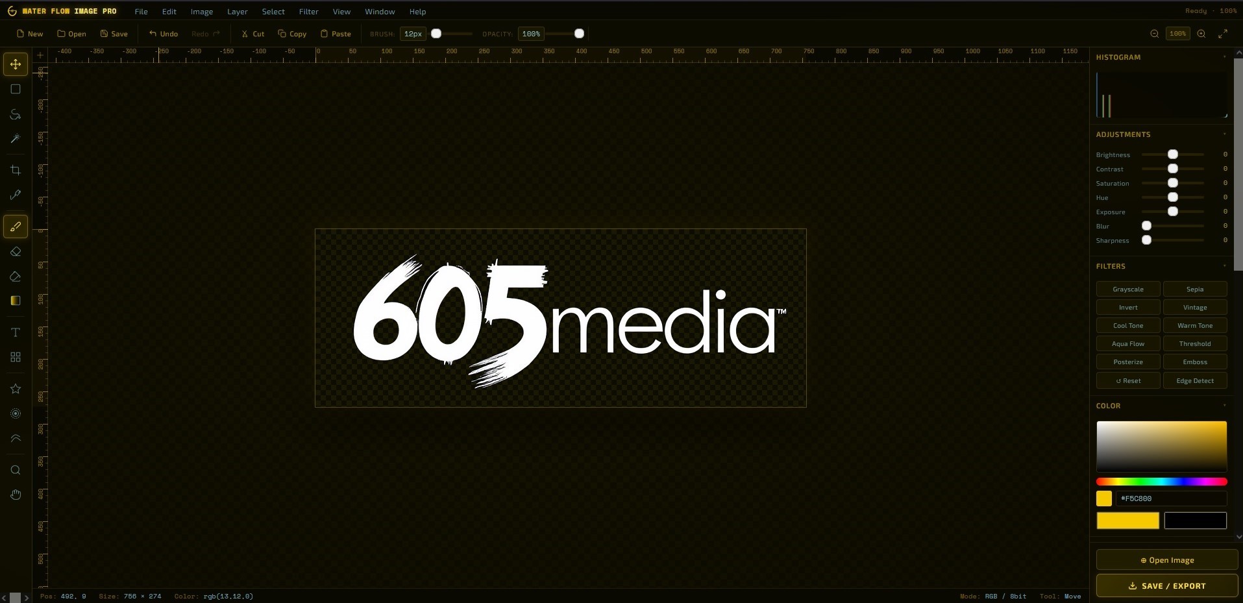Screen dimensions: 1243x603
Task: Select the Gradient tool
Action: tap(16, 301)
